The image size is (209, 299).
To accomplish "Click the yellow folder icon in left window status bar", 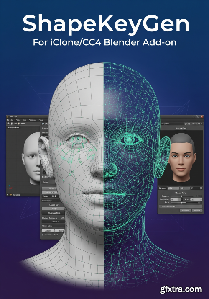I will click(x=10, y=195).
